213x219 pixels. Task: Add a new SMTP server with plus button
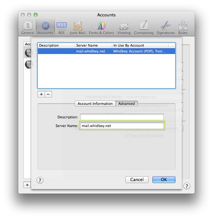(x=41, y=94)
